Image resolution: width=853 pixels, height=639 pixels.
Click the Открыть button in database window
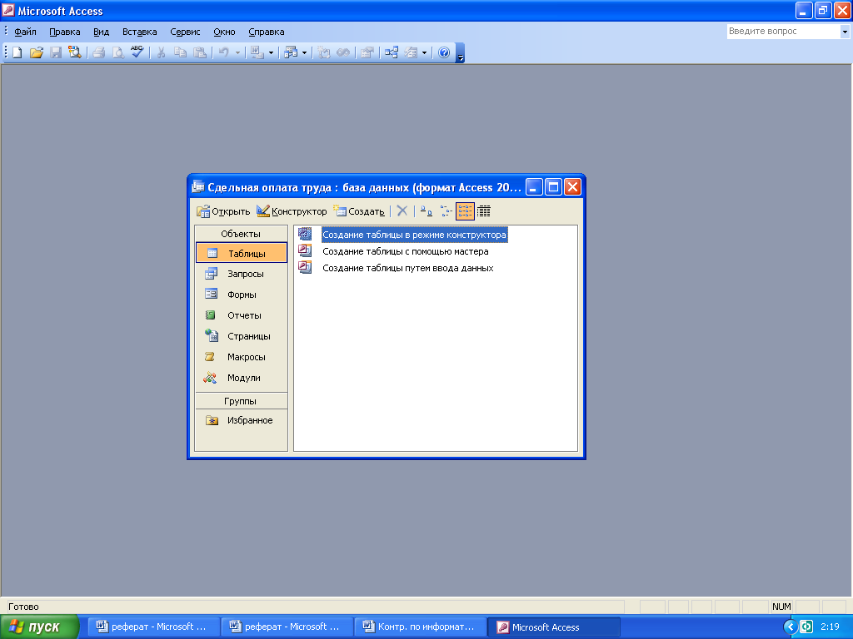(x=223, y=211)
